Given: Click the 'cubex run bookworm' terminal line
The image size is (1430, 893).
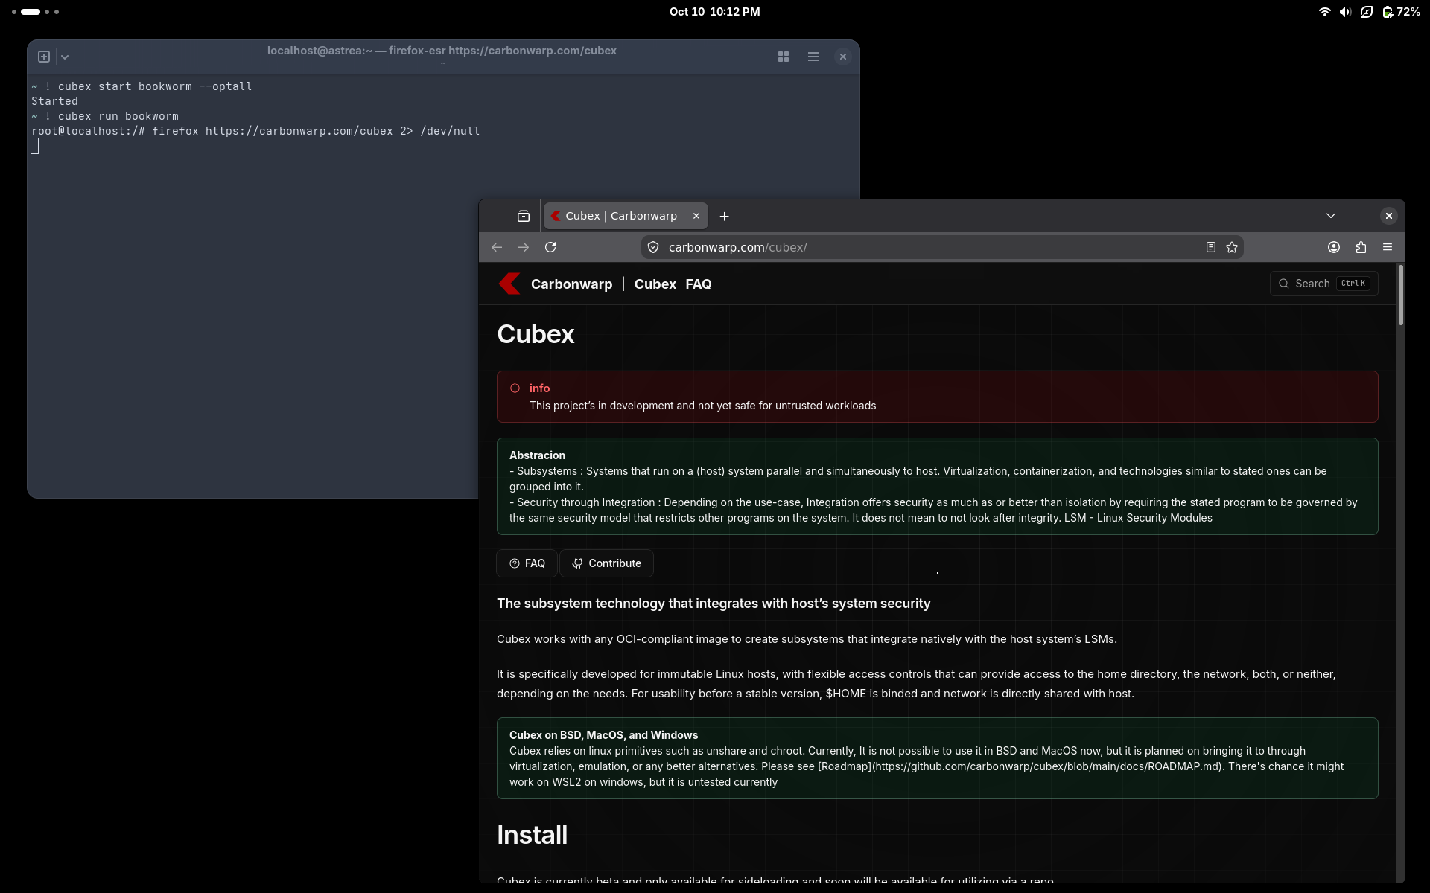Looking at the screenshot, I should click(105, 116).
